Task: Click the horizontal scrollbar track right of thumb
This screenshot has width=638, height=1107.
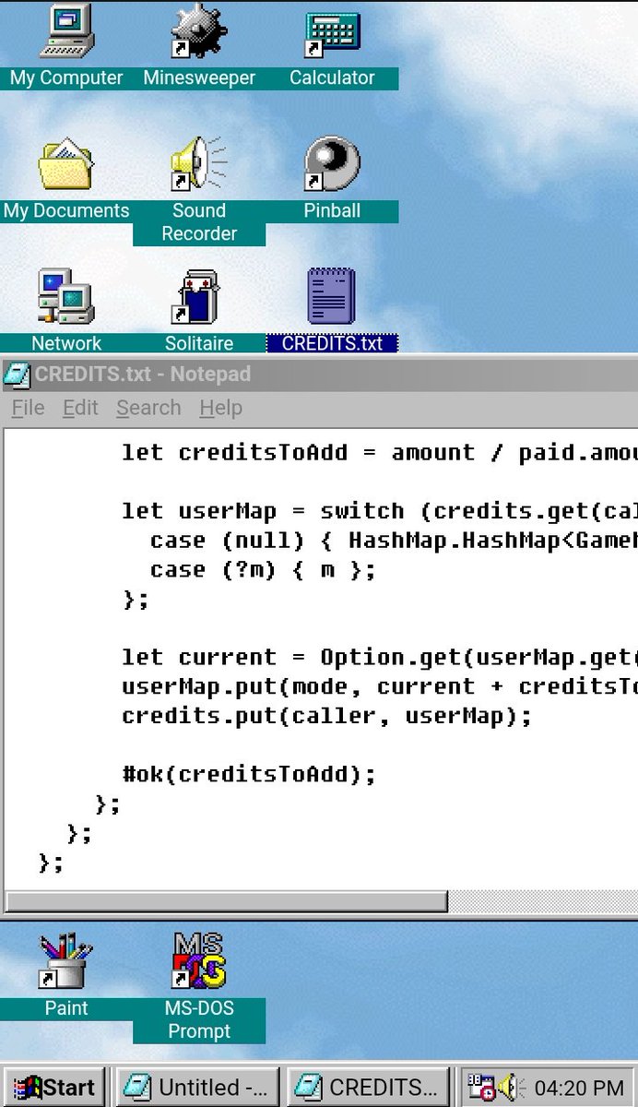Action: coord(543,901)
